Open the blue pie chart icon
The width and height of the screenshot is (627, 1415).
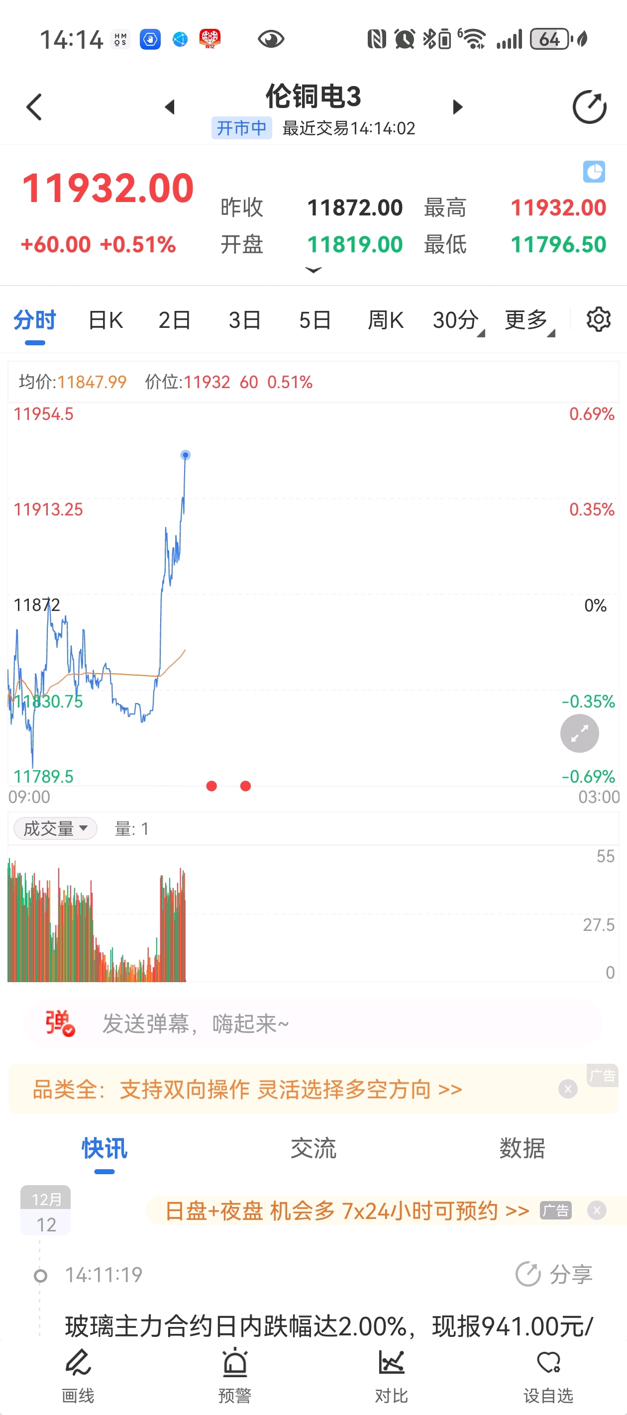[x=594, y=172]
